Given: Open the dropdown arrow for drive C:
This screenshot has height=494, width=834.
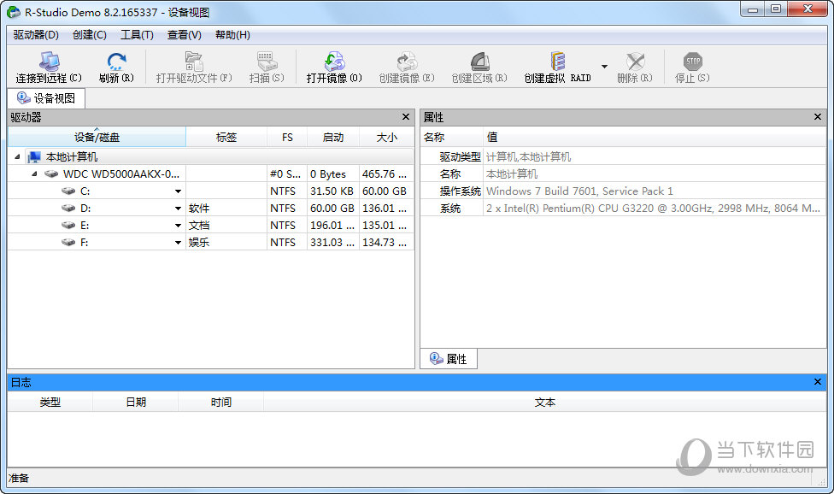Looking at the screenshot, I should pyautogui.click(x=179, y=191).
